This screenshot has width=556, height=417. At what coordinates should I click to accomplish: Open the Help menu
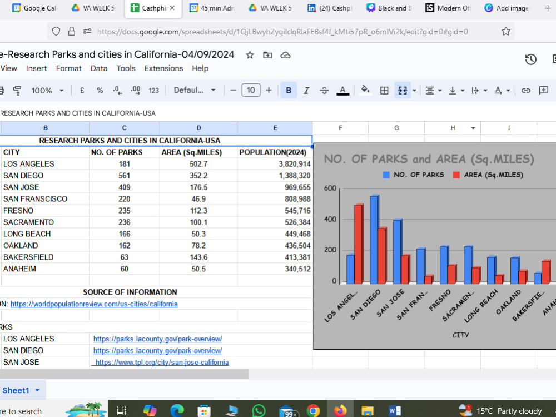coord(200,68)
